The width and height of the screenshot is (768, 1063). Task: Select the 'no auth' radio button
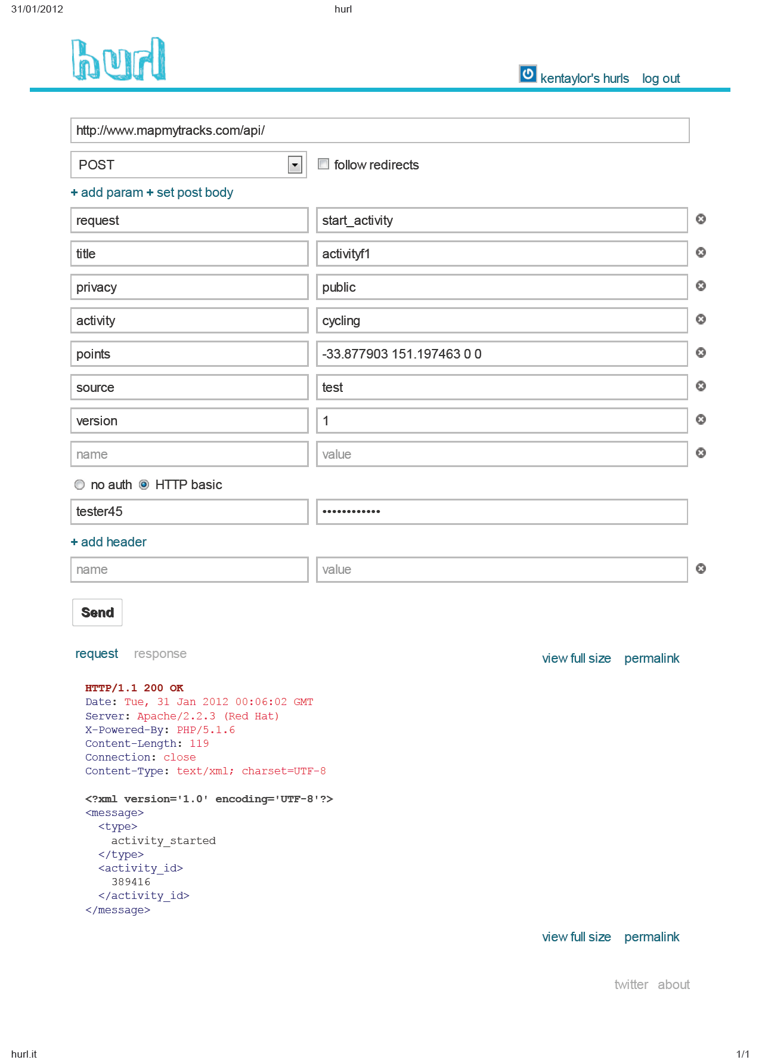point(80,485)
